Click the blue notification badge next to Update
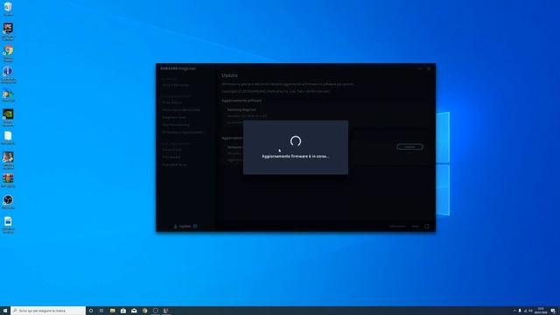The height and width of the screenshot is (315, 560). click(195, 226)
